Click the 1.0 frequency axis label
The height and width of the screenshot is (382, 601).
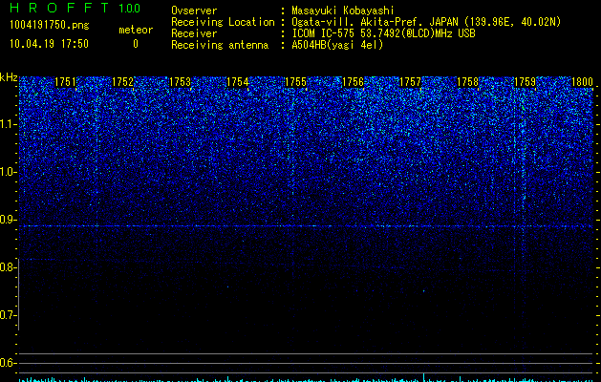[x=9, y=173]
